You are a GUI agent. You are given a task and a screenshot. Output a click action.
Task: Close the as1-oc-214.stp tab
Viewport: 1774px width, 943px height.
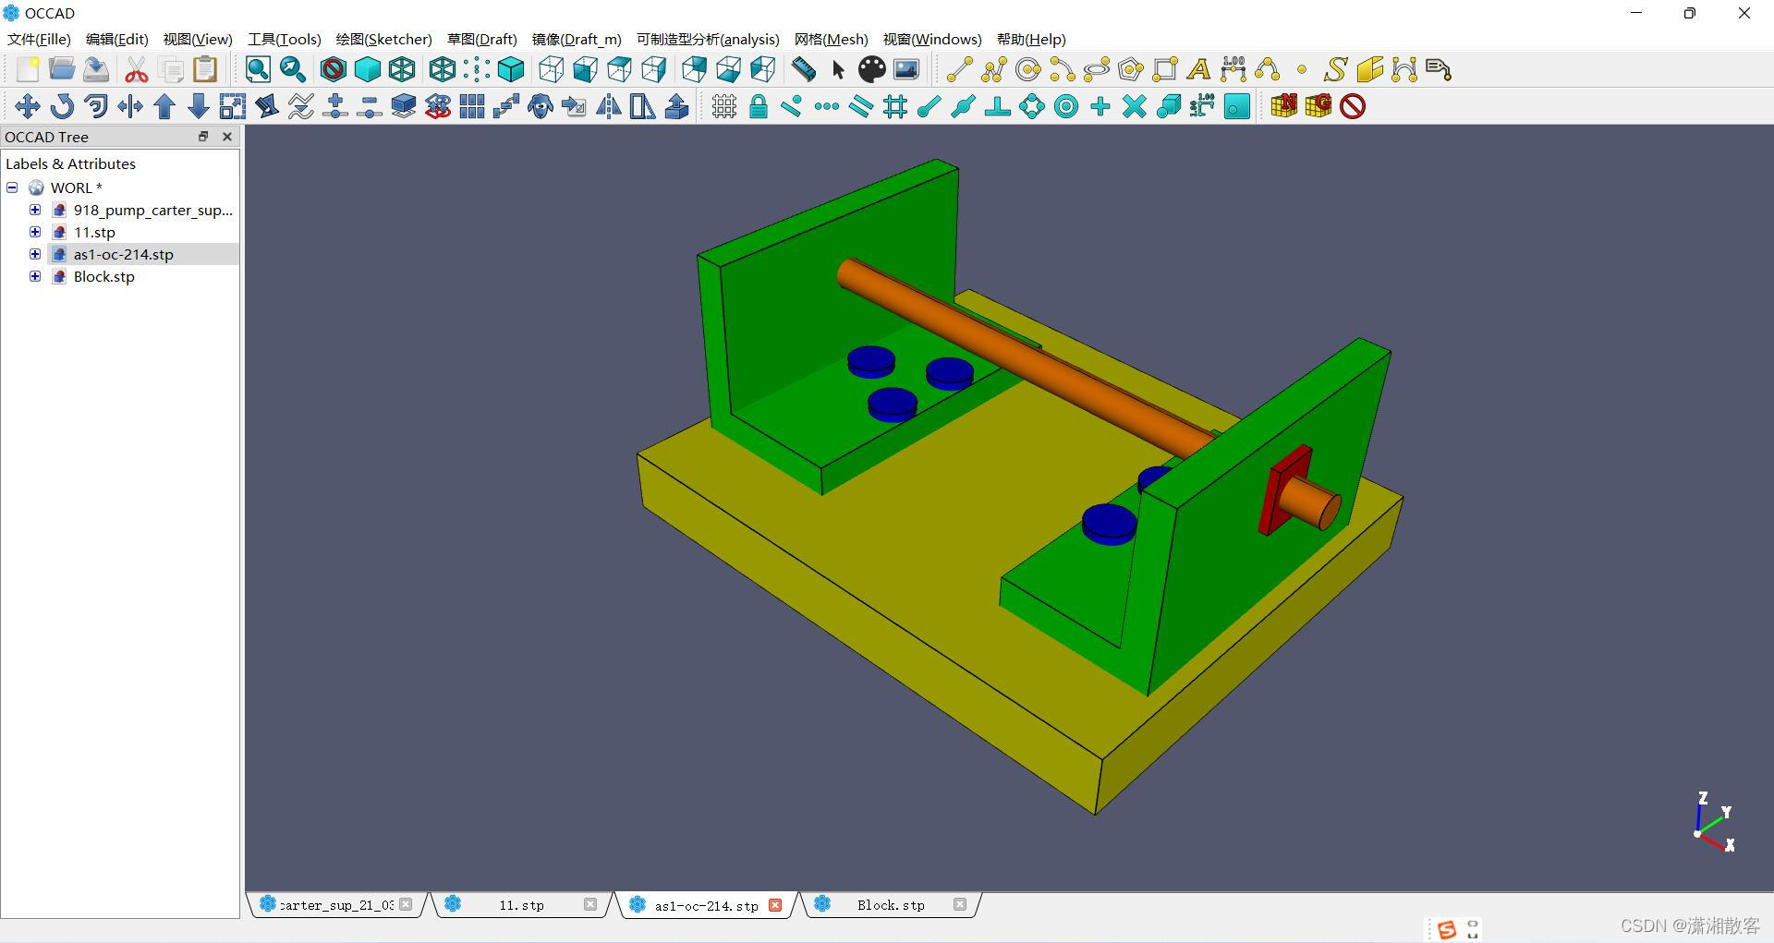coord(775,905)
